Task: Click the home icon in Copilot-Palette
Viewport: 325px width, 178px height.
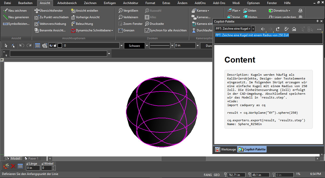Action: tap(294, 29)
